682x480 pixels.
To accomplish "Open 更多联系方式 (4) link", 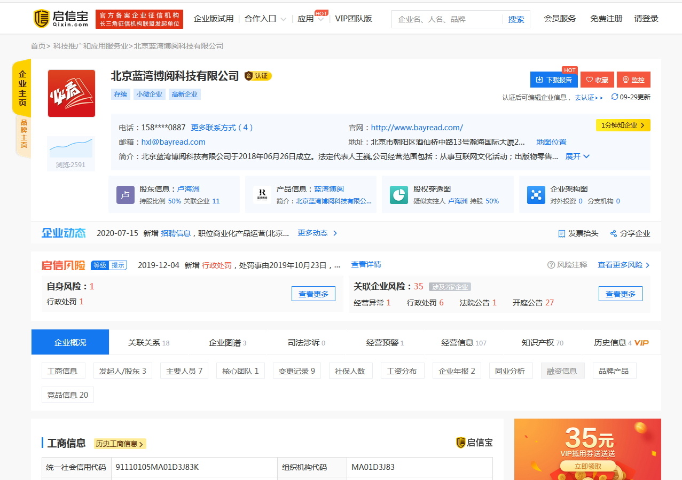I will tap(222, 128).
